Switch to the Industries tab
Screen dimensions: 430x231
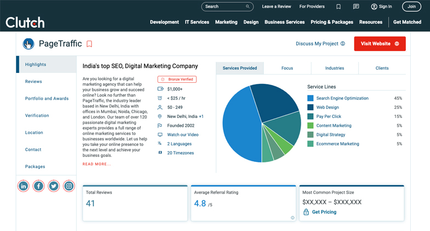335,68
